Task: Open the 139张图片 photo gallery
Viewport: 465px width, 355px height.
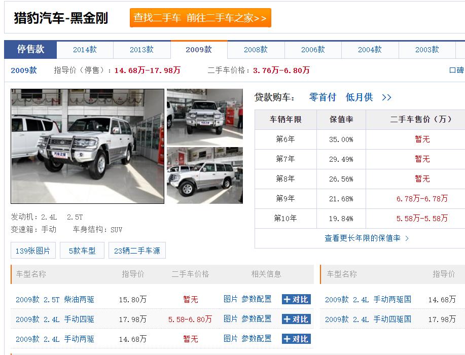Action: 32,250
